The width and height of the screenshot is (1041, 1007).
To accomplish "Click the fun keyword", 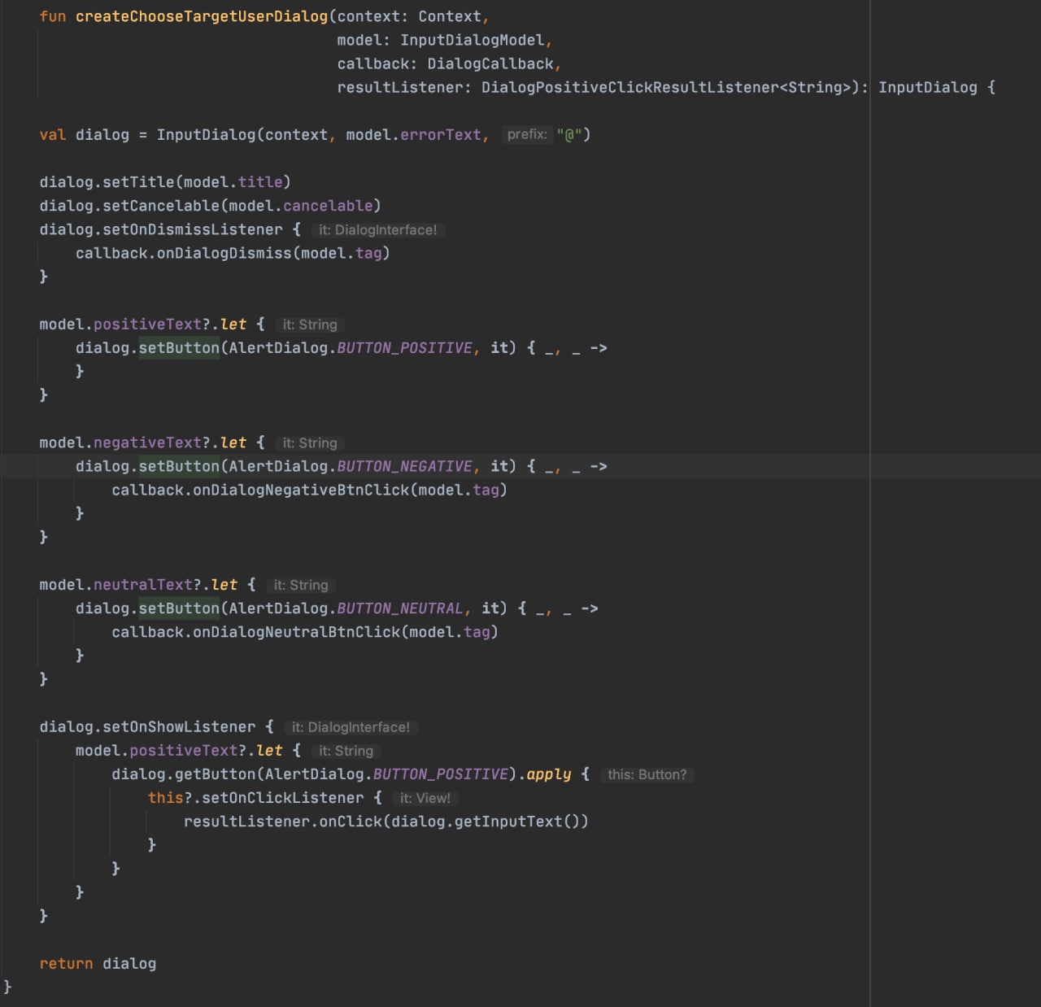I will coord(53,16).
